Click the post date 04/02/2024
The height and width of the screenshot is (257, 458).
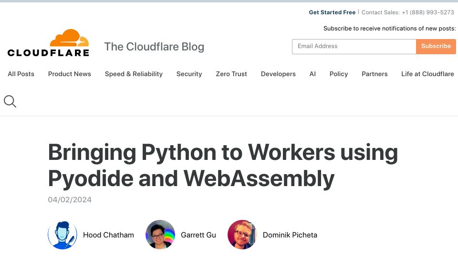pos(70,199)
